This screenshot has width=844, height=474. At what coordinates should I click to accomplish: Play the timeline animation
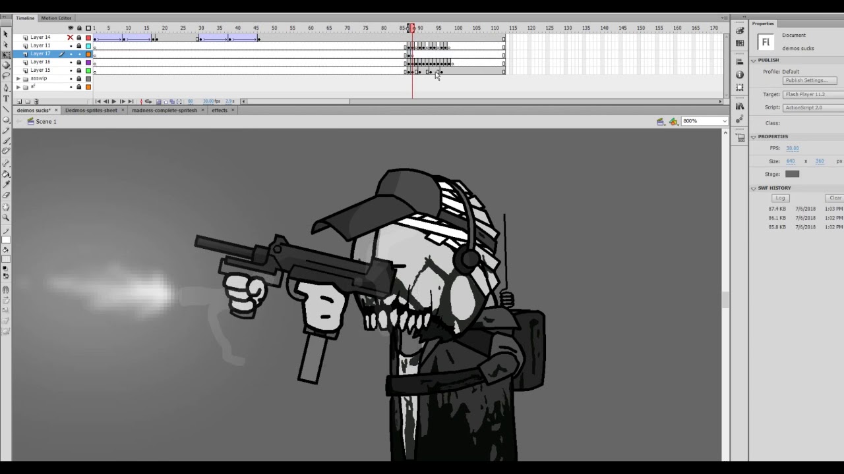(x=114, y=101)
